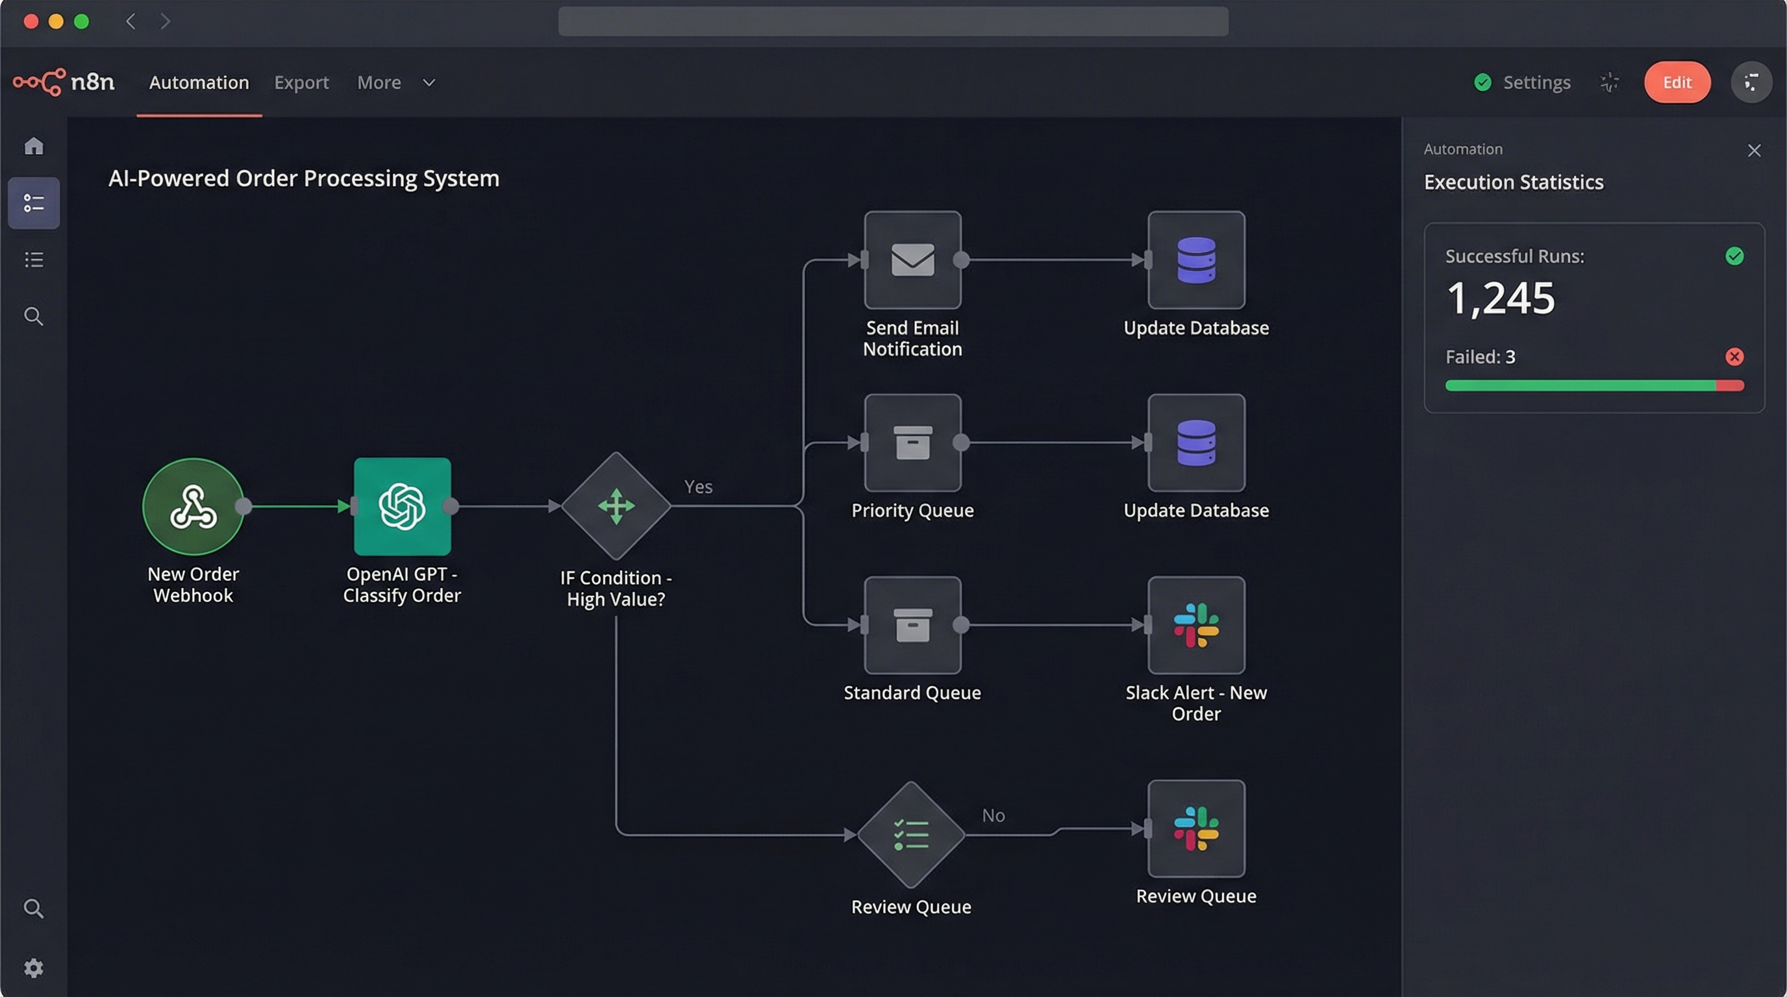Open the Automation tab

pos(199,82)
